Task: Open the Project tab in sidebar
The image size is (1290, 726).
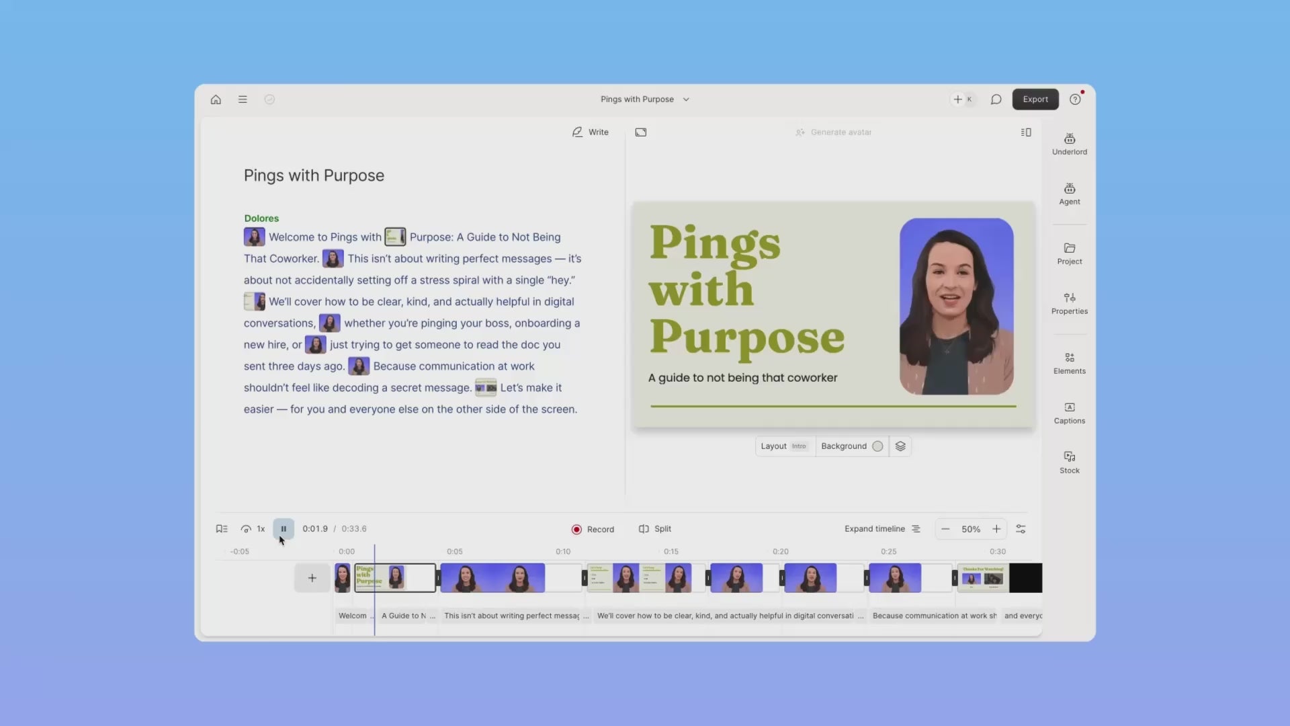Action: coord(1069,253)
